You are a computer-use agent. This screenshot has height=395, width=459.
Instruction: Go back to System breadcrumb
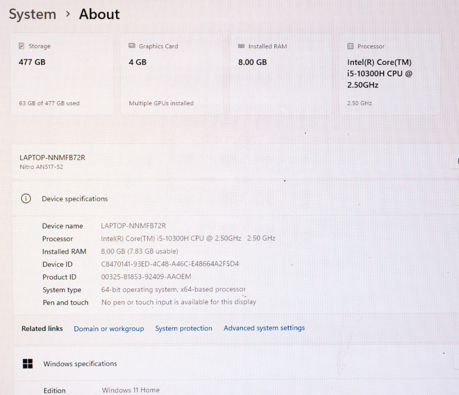tap(32, 14)
